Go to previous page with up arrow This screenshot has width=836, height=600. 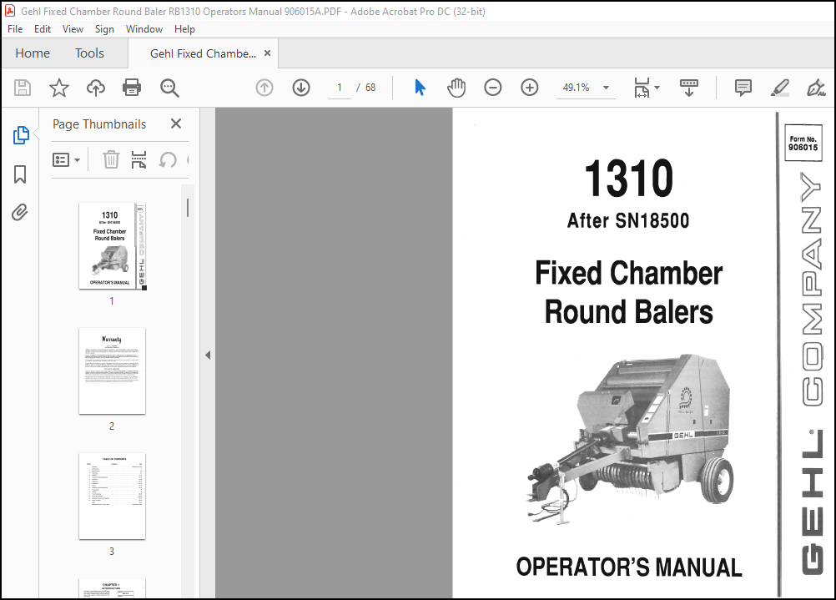[264, 88]
